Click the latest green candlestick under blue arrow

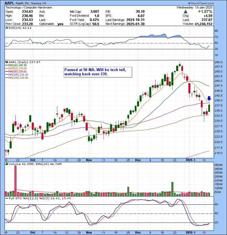click(x=209, y=108)
